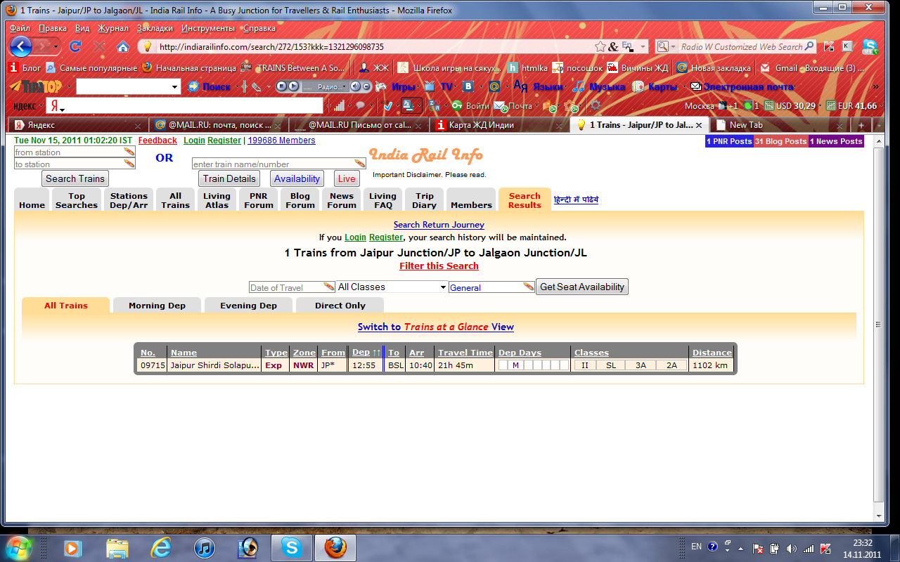Viewport: 900px width, 562px height.
Task: Select the 3A class cell in results
Action: (x=641, y=365)
